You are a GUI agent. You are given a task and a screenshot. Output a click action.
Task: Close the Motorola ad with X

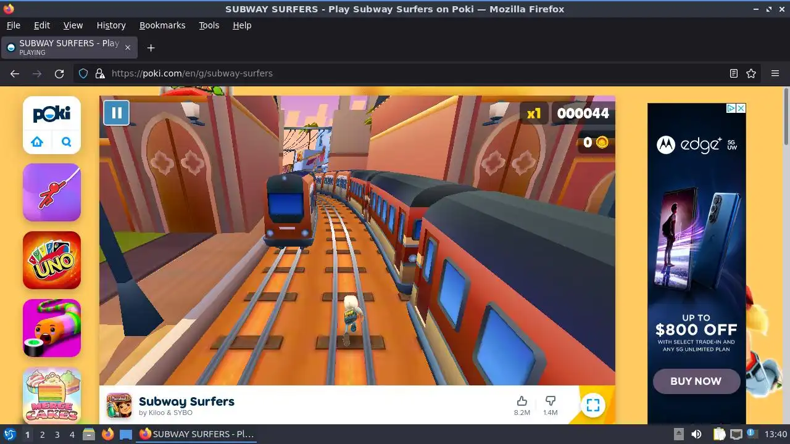click(741, 108)
